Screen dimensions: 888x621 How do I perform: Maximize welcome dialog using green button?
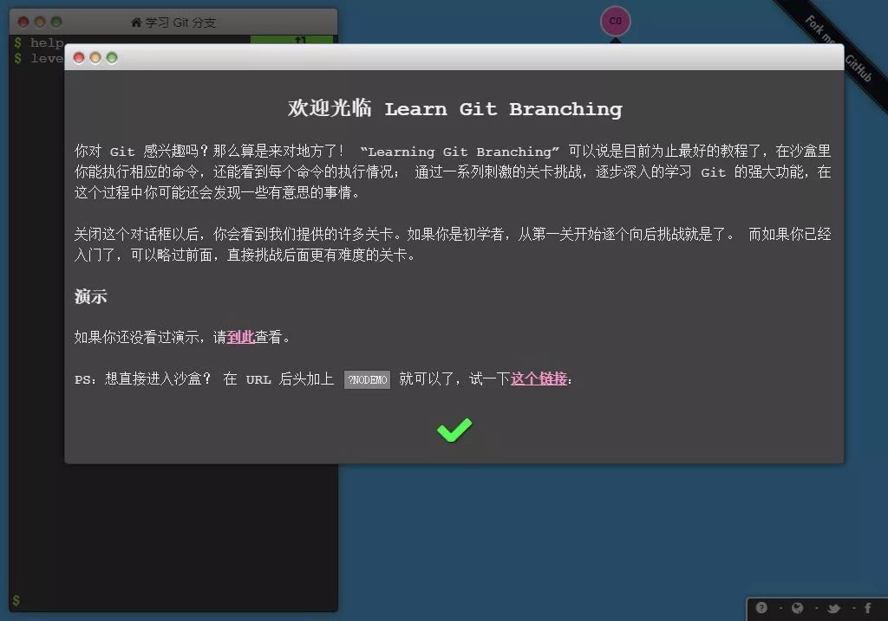pos(112,58)
